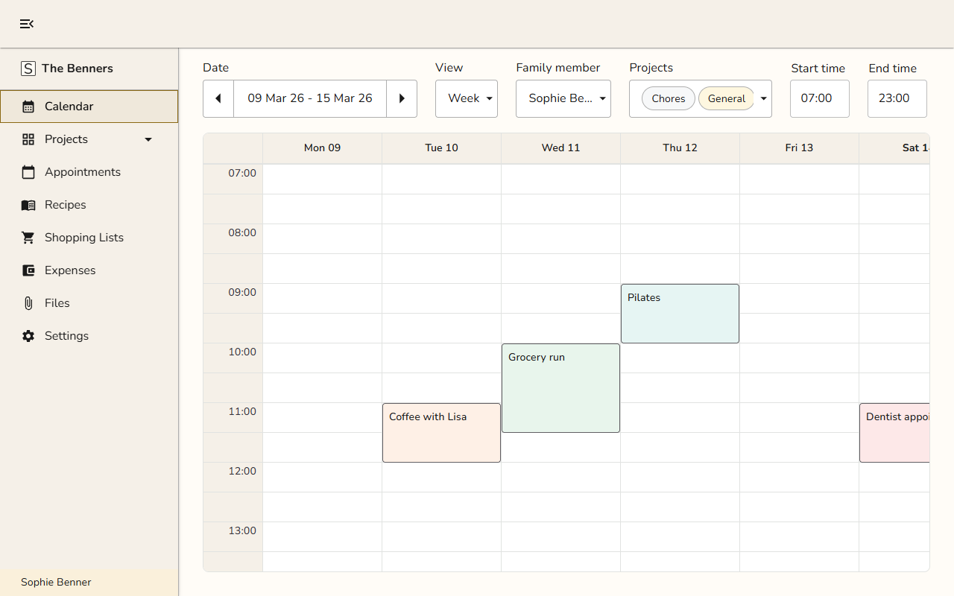Screen dimensions: 954x596
Task: Open Shopping Lists via the cart icon
Action: [x=28, y=238]
